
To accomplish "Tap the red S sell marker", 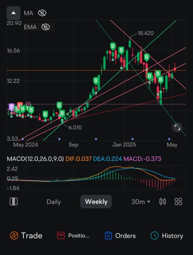I will (x=20, y=105).
